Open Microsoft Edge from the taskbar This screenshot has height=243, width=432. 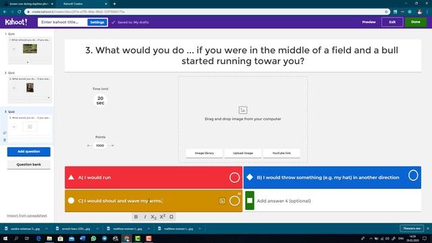point(38,238)
